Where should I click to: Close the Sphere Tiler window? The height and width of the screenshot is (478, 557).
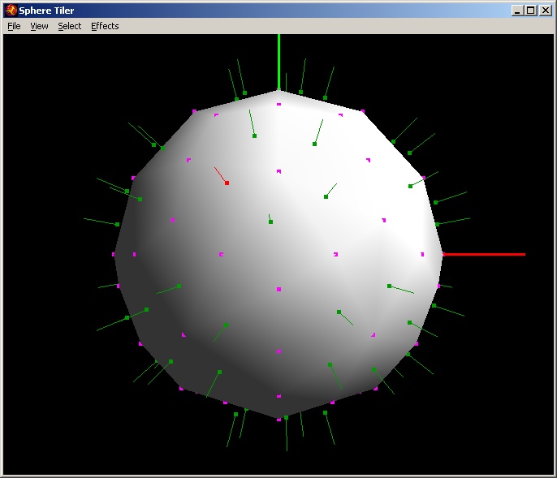pyautogui.click(x=545, y=10)
